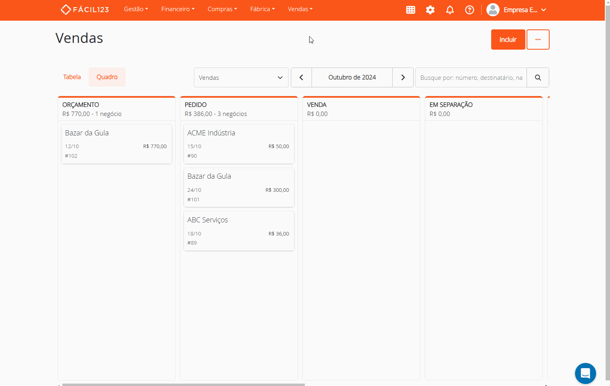
Task: Open notifications bell icon
Action: point(450,10)
